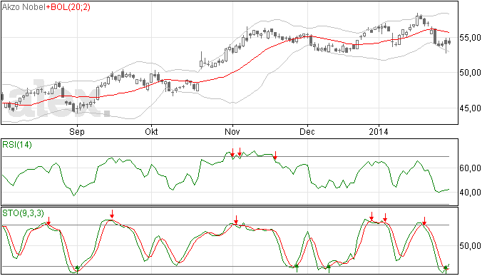This screenshot has height=276, width=492.
Task: Click the 'Okt' month axis label
Action: click(151, 131)
